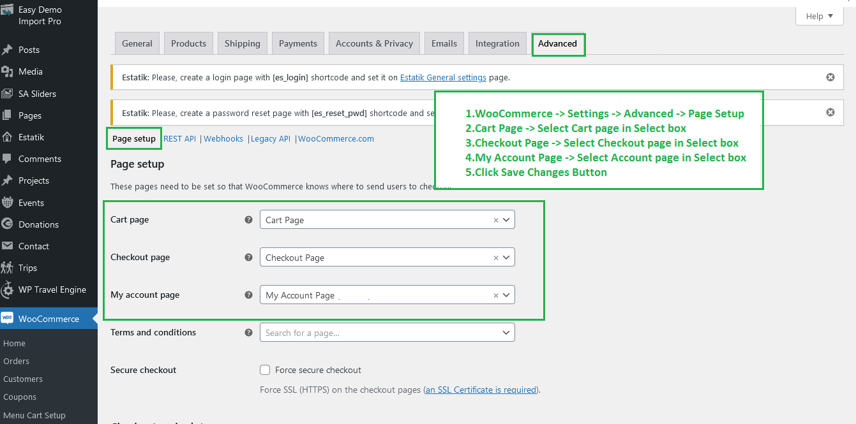Clear the Checkout Page selection
This screenshot has width=856, height=424.
coord(496,258)
